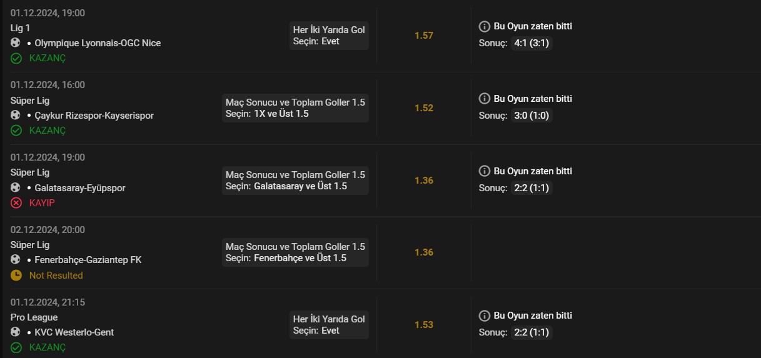Viewport: 761px width, 358px height.
Task: Select the 1.57 odds value
Action: [423, 36]
